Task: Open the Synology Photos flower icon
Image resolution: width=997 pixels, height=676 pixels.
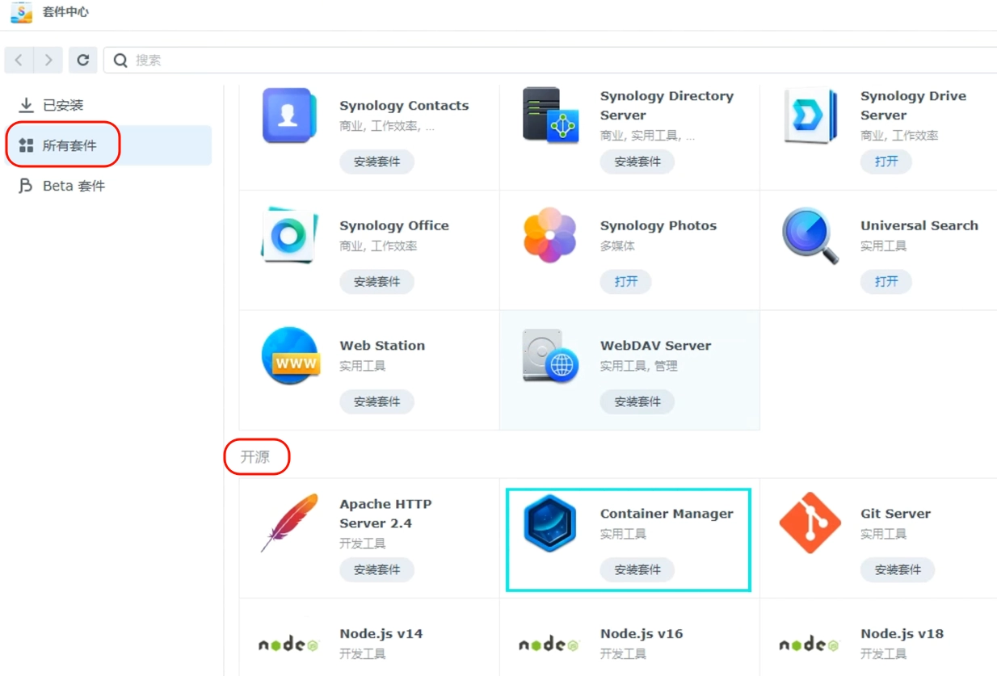Action: (x=550, y=235)
